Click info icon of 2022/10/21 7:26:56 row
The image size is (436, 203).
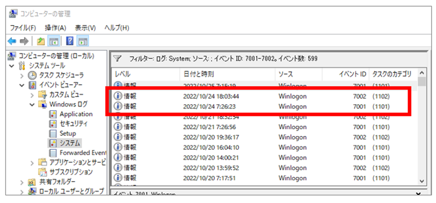point(118,127)
